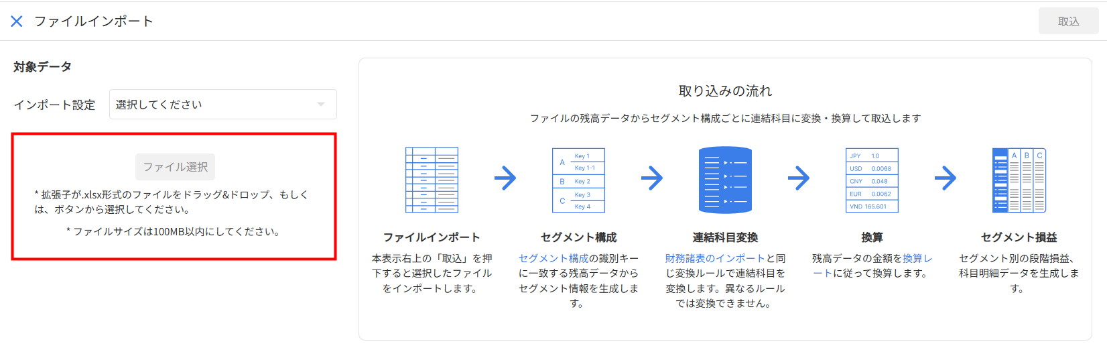This screenshot has height=360, width=1107.
Task: Click the arrow after the segment structure icon
Action: pos(652,178)
